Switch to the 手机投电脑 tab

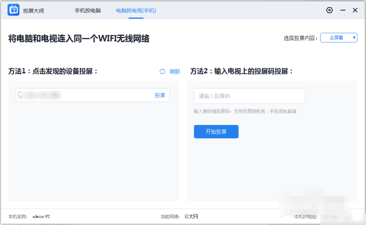pos(88,10)
